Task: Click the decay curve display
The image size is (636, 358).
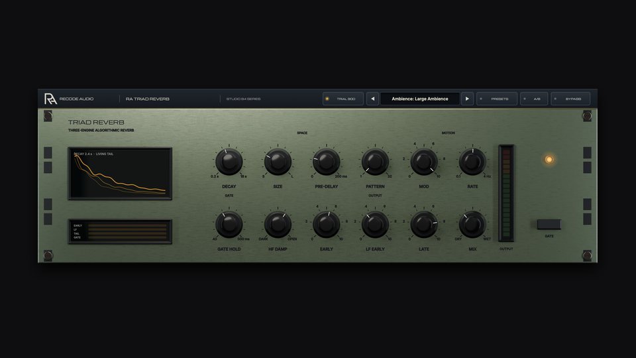Action: (x=120, y=173)
